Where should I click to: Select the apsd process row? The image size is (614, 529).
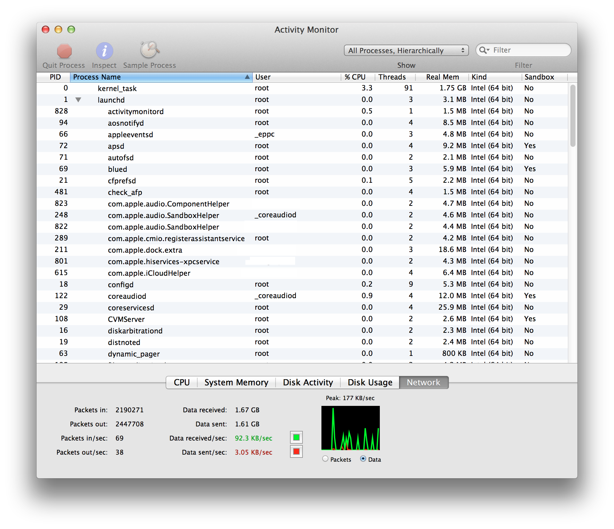302,146
